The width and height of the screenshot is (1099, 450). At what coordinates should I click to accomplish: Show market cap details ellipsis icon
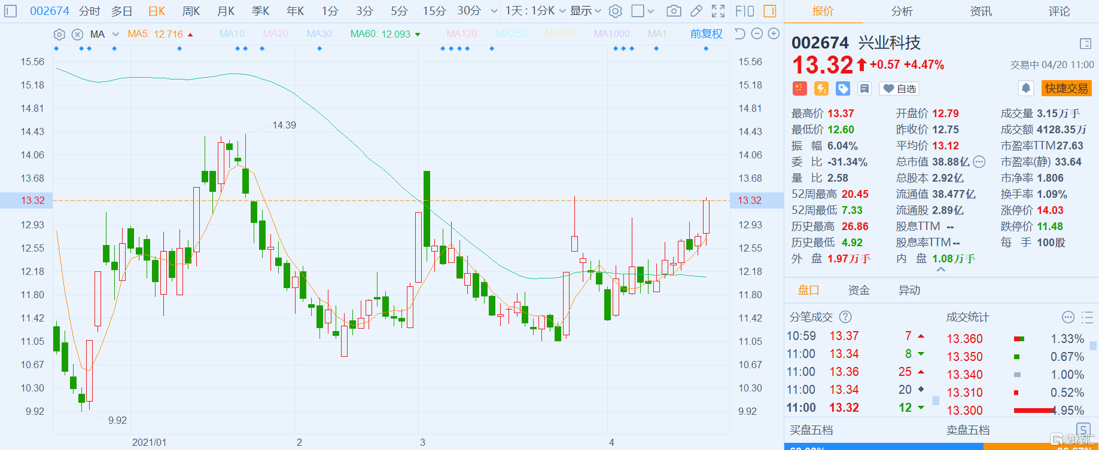coord(979,161)
